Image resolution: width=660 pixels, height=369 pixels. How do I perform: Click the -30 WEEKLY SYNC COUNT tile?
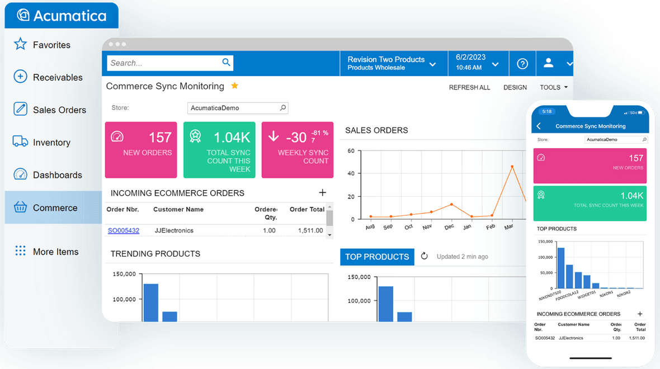tap(298, 150)
